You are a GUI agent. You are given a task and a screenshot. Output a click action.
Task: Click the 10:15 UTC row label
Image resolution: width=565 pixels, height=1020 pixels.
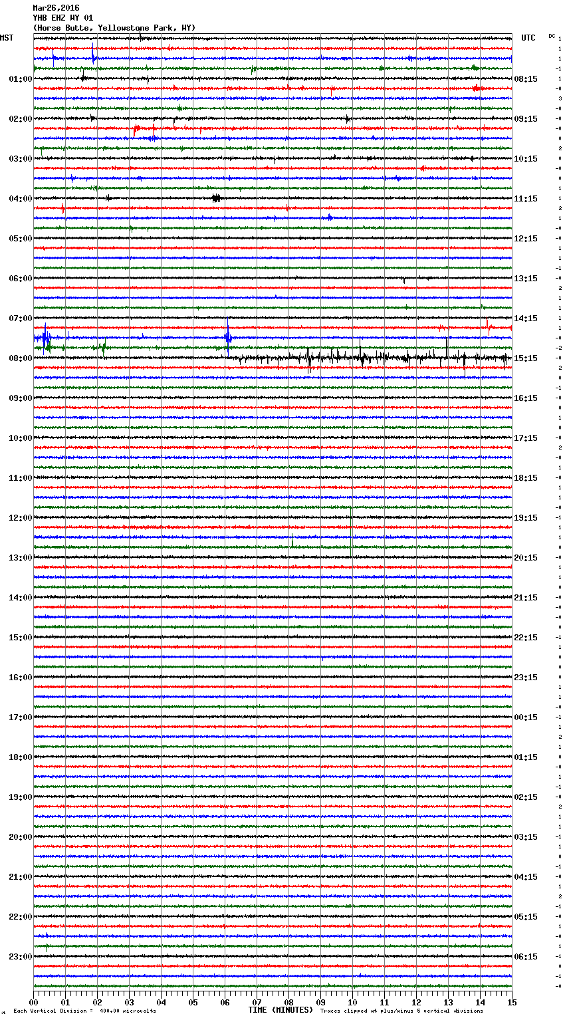pyautogui.click(x=526, y=159)
